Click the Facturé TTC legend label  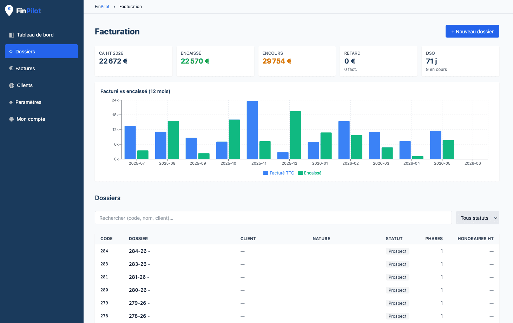click(282, 173)
